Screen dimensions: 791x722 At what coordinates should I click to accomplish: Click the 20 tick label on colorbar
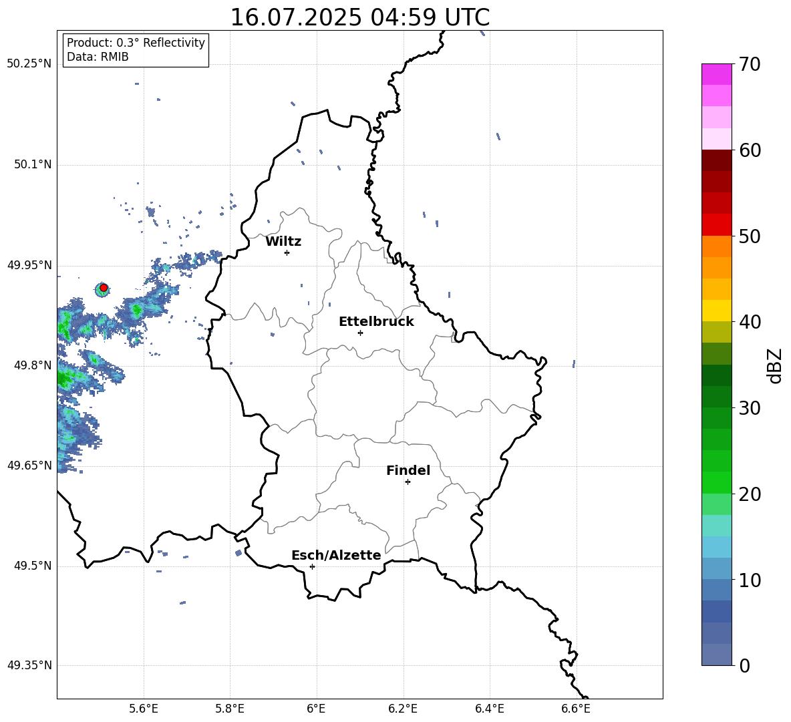tap(750, 494)
